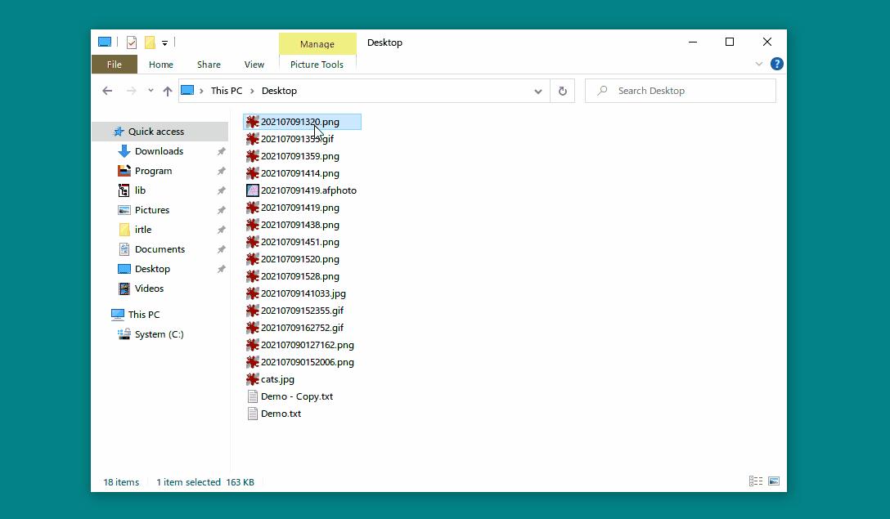
Task: Switch to Large icons view in status bar
Action: coord(774,481)
